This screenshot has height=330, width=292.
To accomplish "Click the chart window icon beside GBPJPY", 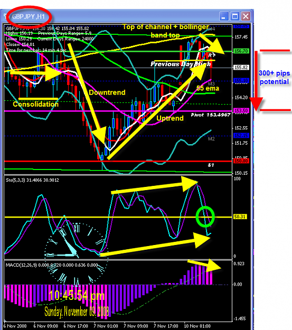I will [x=5, y=16].
